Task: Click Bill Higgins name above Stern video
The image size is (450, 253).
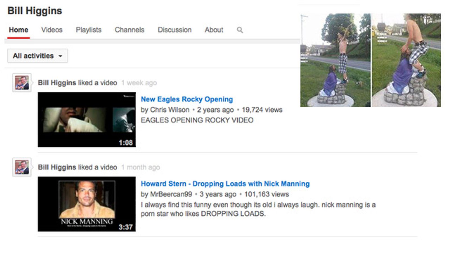Action: click(x=57, y=167)
